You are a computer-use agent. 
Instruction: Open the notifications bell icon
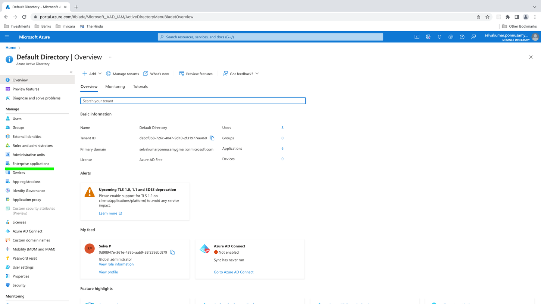coord(440,37)
